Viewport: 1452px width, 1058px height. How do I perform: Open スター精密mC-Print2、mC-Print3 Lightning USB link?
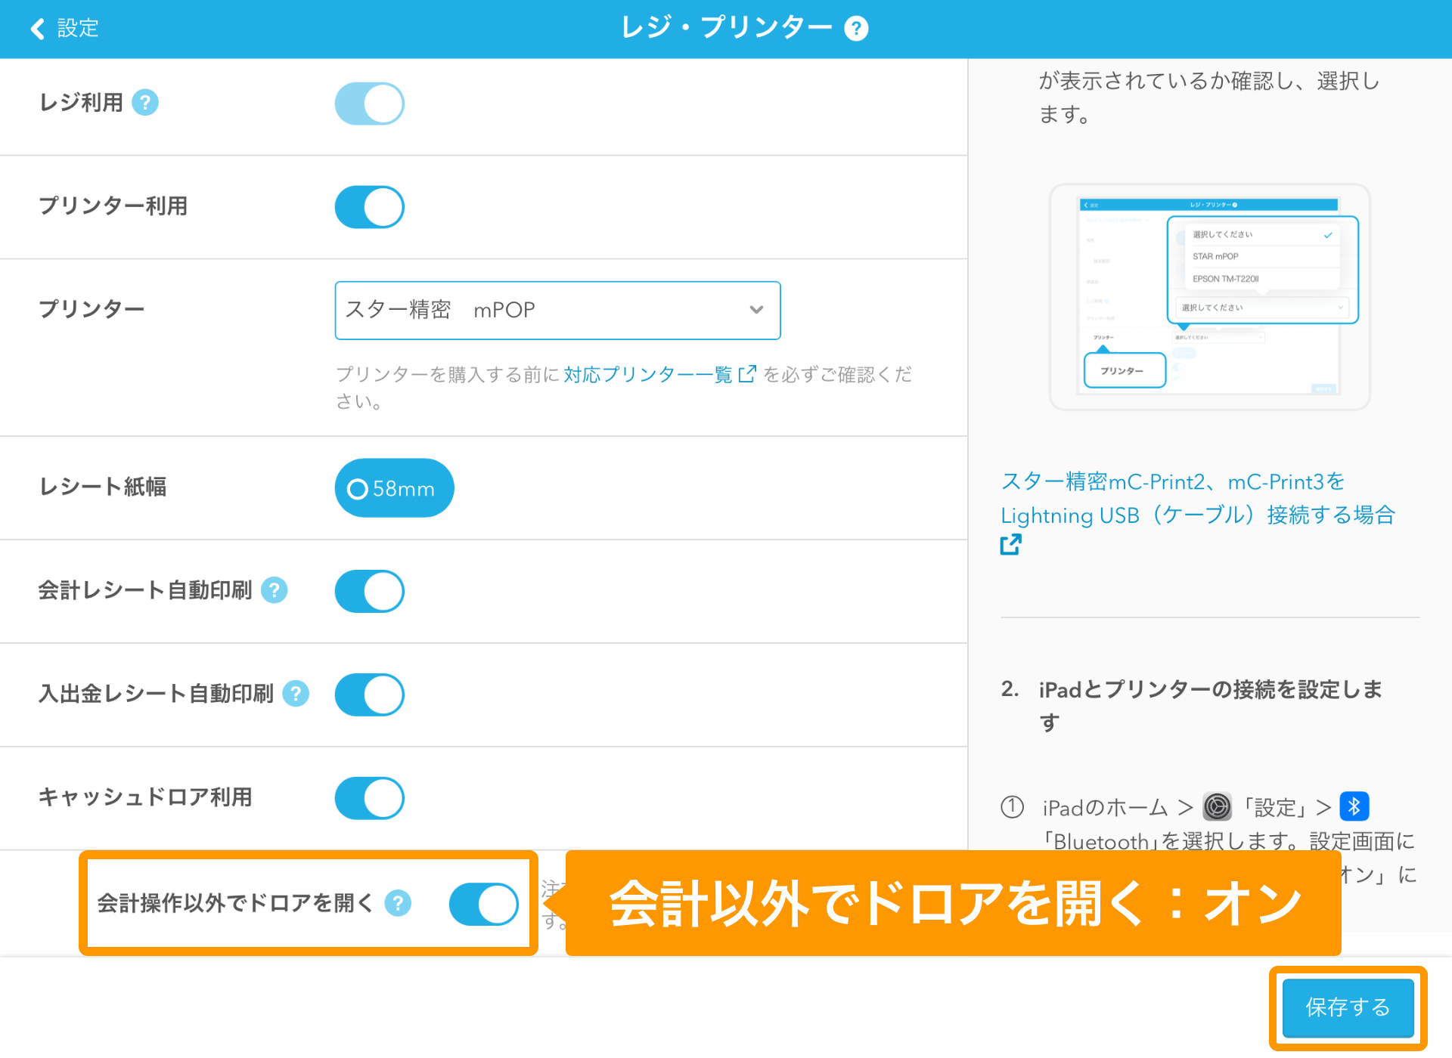pos(1198,499)
